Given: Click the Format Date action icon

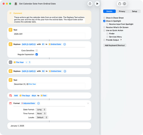Looking at the screenshot, I should click(x=10, y=103).
